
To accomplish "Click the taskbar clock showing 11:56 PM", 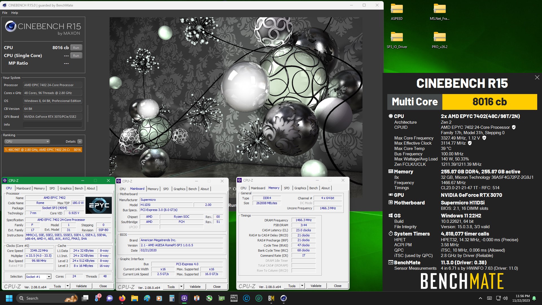I will pos(521,298).
